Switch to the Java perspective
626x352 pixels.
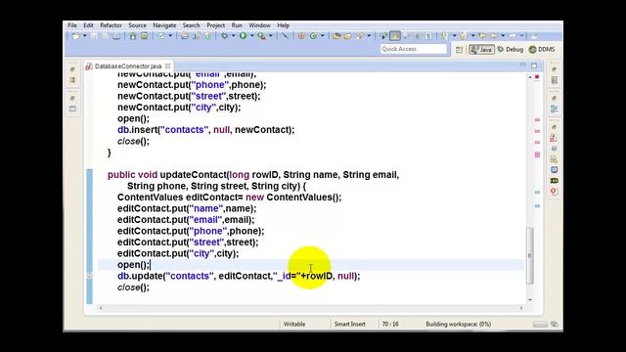481,50
